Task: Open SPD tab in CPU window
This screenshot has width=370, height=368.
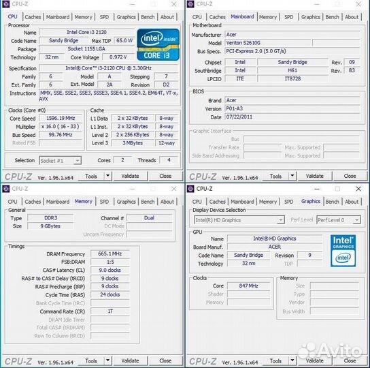Action: coord(104,17)
